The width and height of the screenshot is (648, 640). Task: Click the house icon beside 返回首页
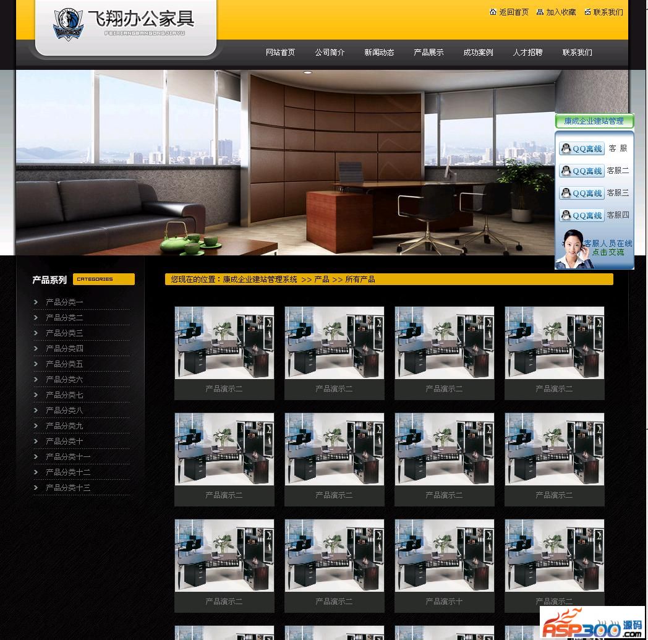point(493,12)
